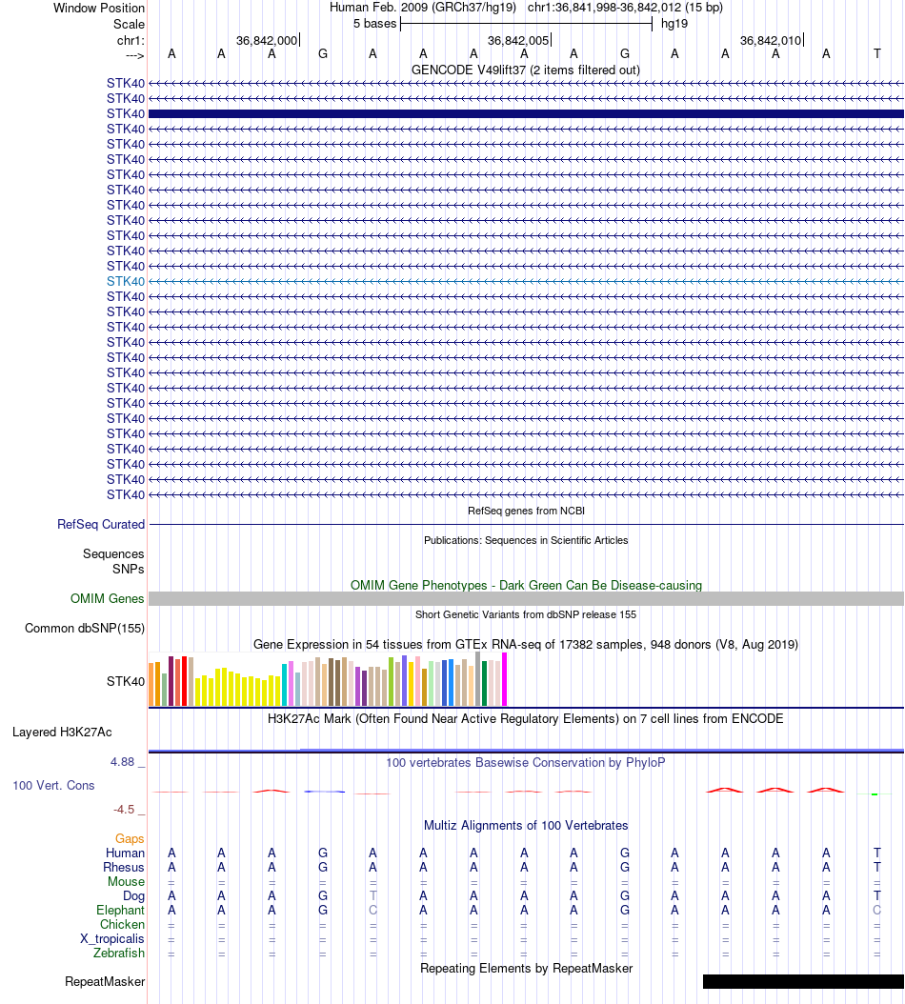This screenshot has height=1004, width=905.
Task: Open RefSeq genes from NCBI track title
Action: click(526, 511)
